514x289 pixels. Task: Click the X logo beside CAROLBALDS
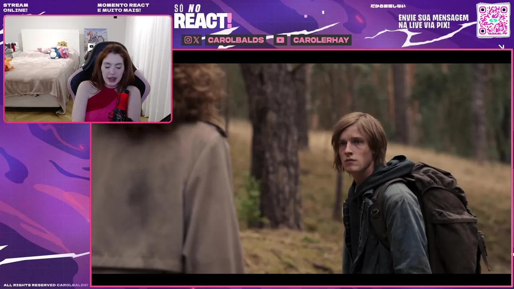pyautogui.click(x=196, y=40)
